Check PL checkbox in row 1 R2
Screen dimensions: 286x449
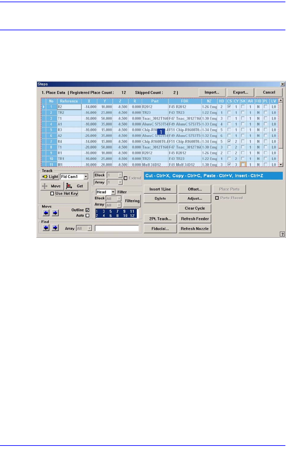pyautogui.click(x=265, y=107)
